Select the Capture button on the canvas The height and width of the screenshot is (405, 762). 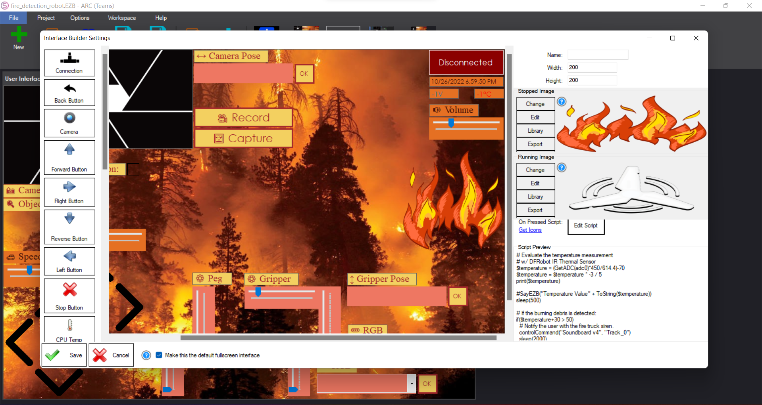(244, 138)
